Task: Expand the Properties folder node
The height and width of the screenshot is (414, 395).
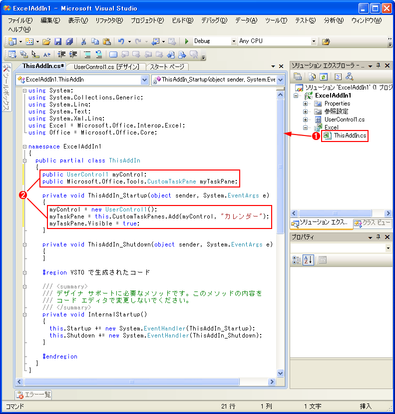Action: (x=305, y=104)
